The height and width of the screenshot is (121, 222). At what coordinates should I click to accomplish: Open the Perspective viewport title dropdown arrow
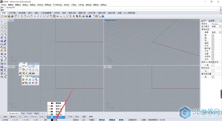(x=116, y=20)
